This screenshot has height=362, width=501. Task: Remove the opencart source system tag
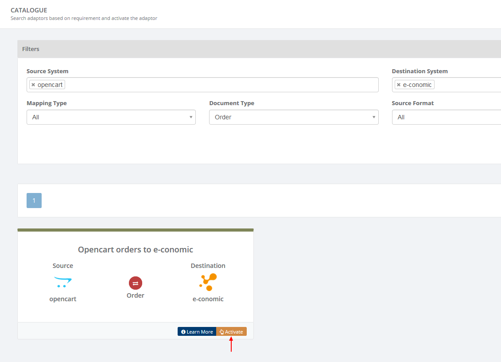click(x=33, y=85)
